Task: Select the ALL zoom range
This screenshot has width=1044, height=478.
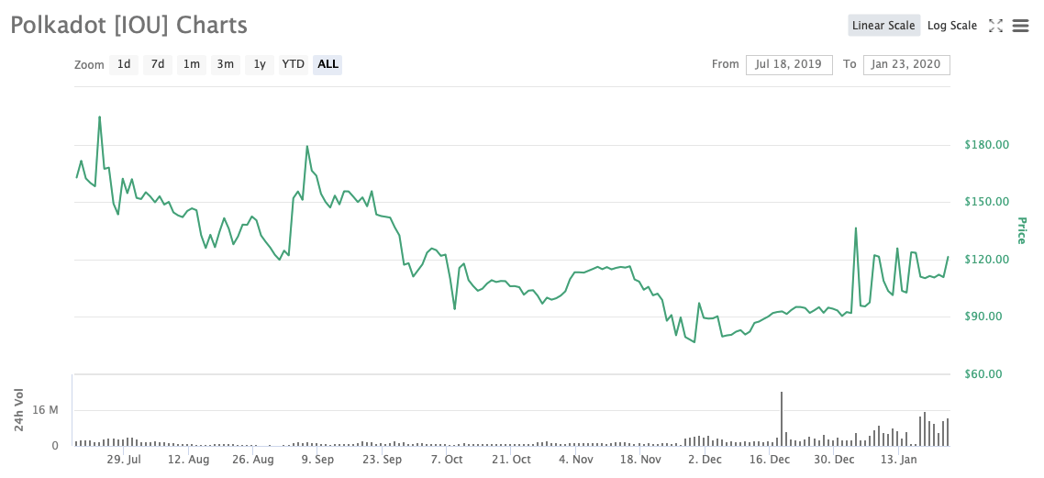Action: 328,64
